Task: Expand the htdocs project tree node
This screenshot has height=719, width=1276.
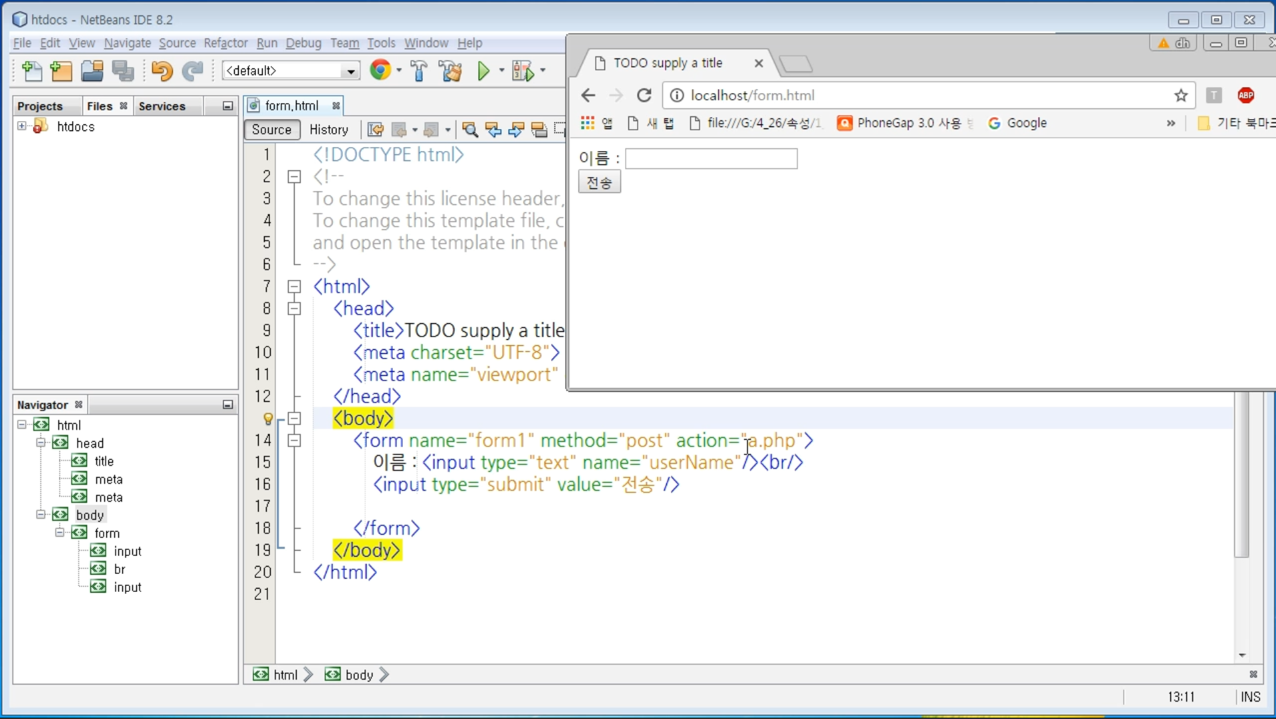Action: 22,126
